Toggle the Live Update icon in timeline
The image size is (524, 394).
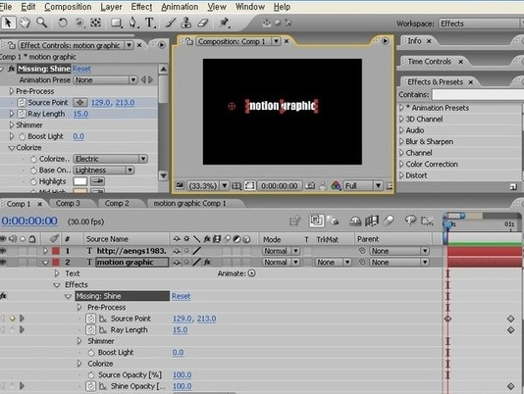coord(316,221)
